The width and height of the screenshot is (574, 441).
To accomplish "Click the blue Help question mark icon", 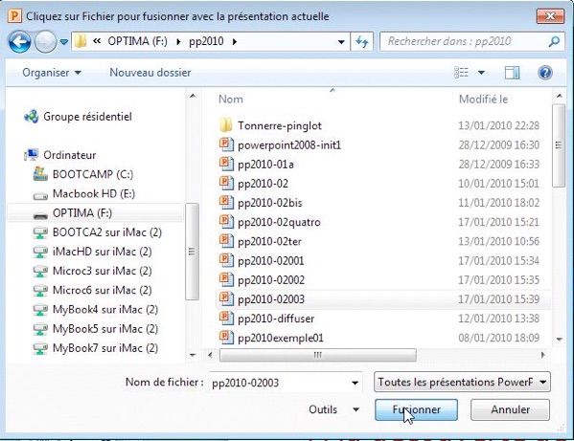I will pyautogui.click(x=545, y=73).
